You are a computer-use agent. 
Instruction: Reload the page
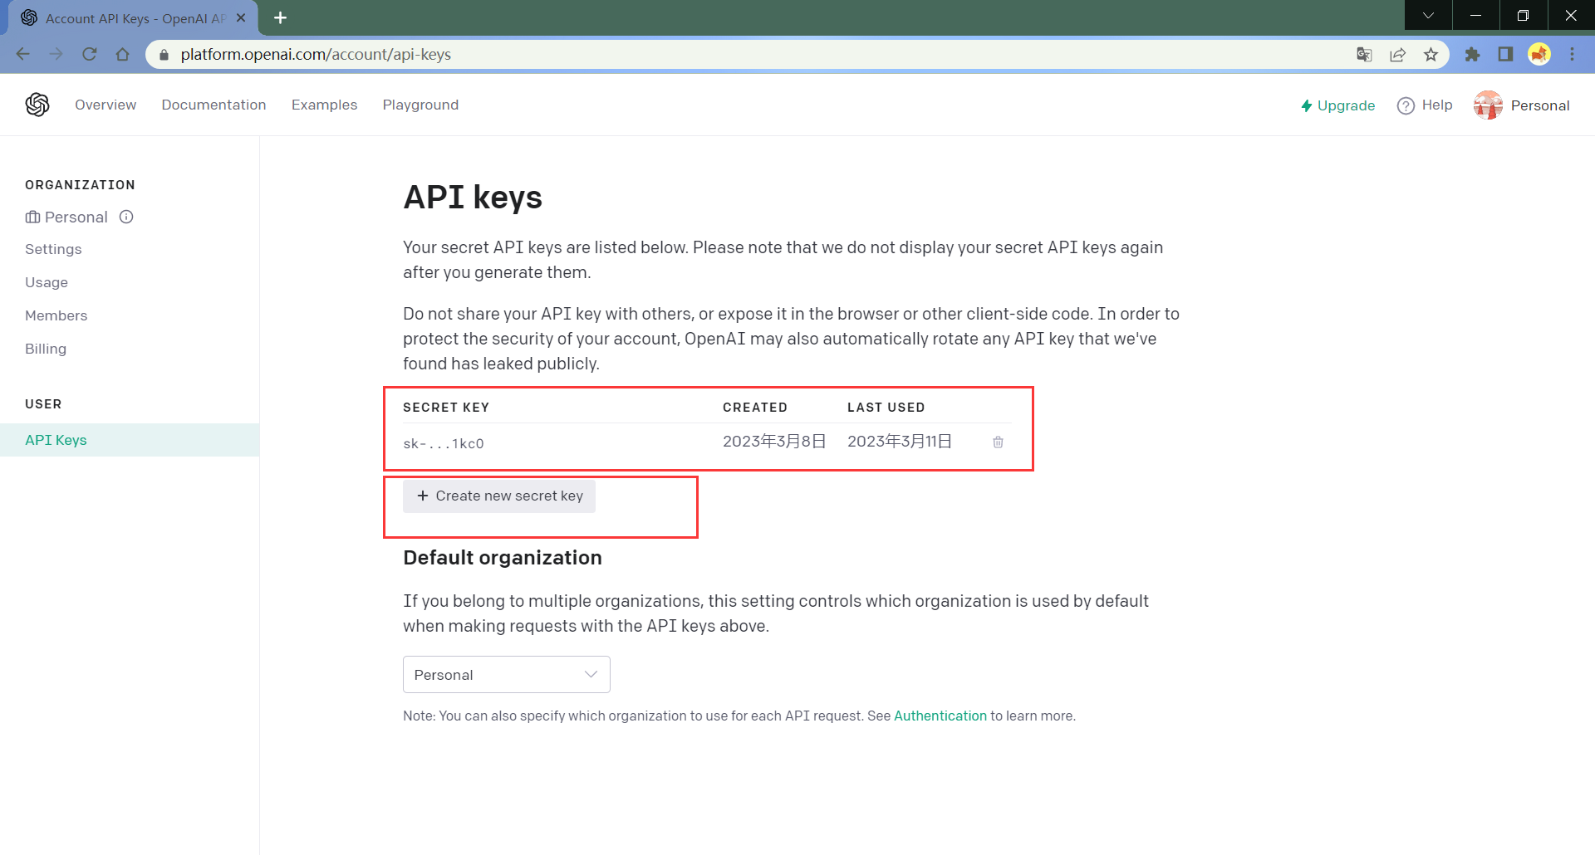pyautogui.click(x=89, y=54)
